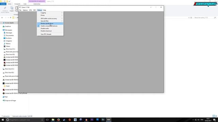Select Herramientas de aplicación contextual tab
This screenshot has width=218, height=122.
(37, 1)
